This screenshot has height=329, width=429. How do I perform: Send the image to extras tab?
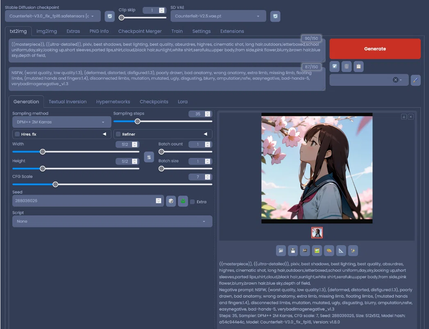coord(341,250)
